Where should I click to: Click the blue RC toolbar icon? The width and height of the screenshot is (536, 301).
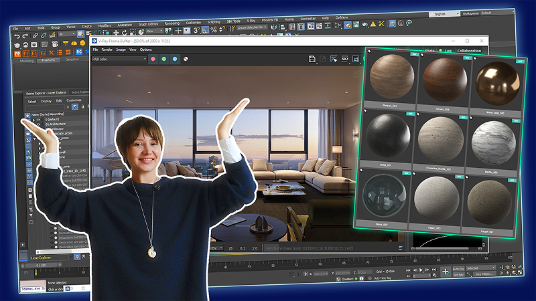tap(79, 52)
